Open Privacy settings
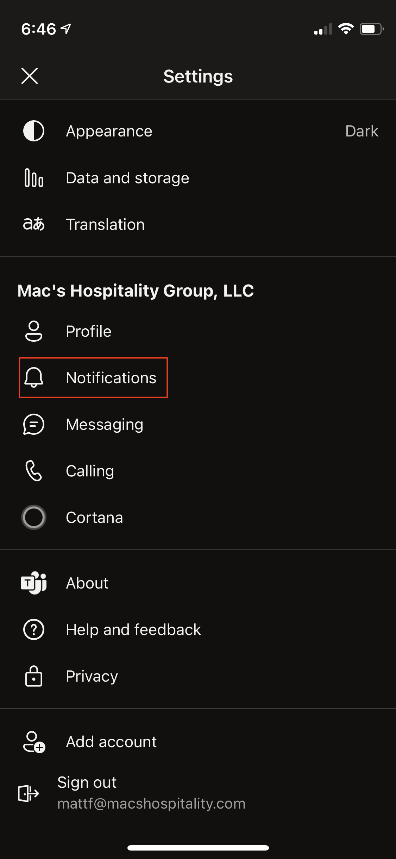The image size is (396, 859). pos(198,676)
